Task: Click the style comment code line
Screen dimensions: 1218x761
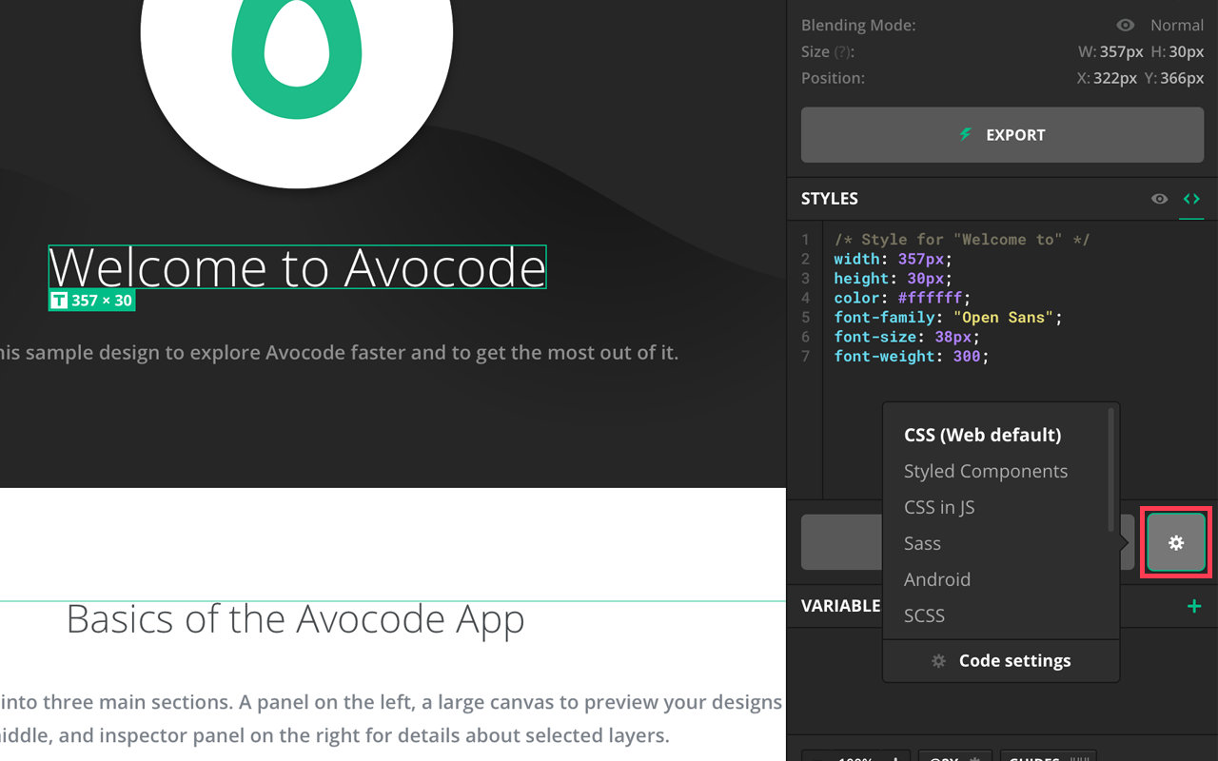Action: (962, 240)
